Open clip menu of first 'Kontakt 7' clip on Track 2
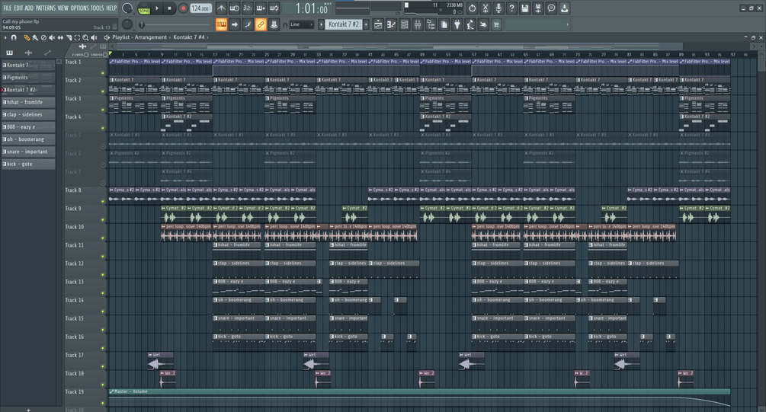Viewport: 766px width, 412px height. 112,79
